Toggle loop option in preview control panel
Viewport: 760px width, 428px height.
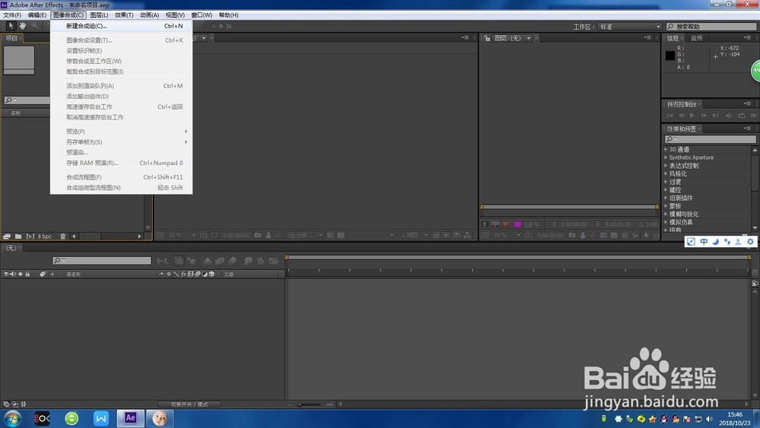[x=742, y=116]
